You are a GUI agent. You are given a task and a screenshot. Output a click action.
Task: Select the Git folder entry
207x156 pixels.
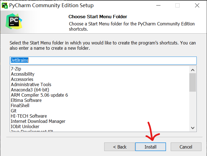pyautogui.click(x=14, y=111)
